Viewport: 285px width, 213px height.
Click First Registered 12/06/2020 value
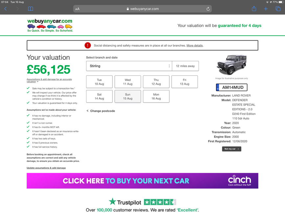pos(240,141)
